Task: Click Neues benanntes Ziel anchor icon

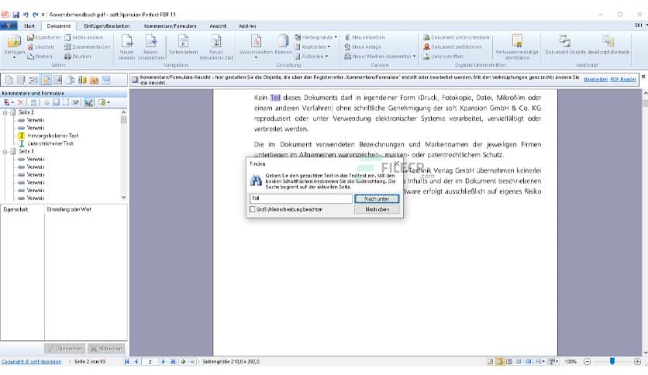Action: (x=216, y=41)
